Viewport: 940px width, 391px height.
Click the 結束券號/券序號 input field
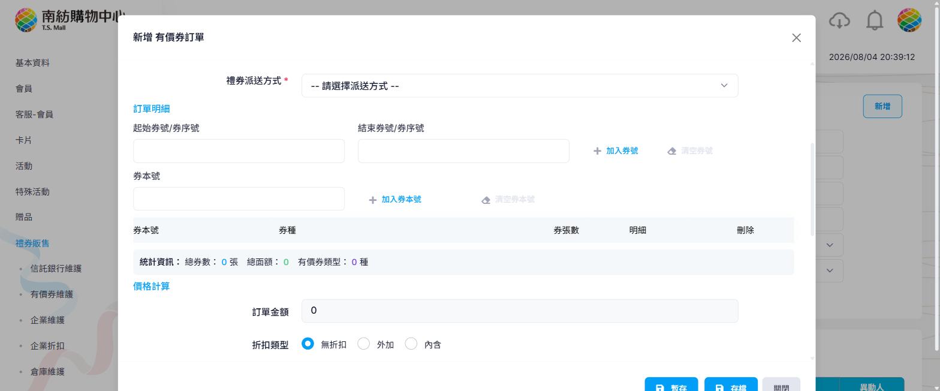pos(463,151)
